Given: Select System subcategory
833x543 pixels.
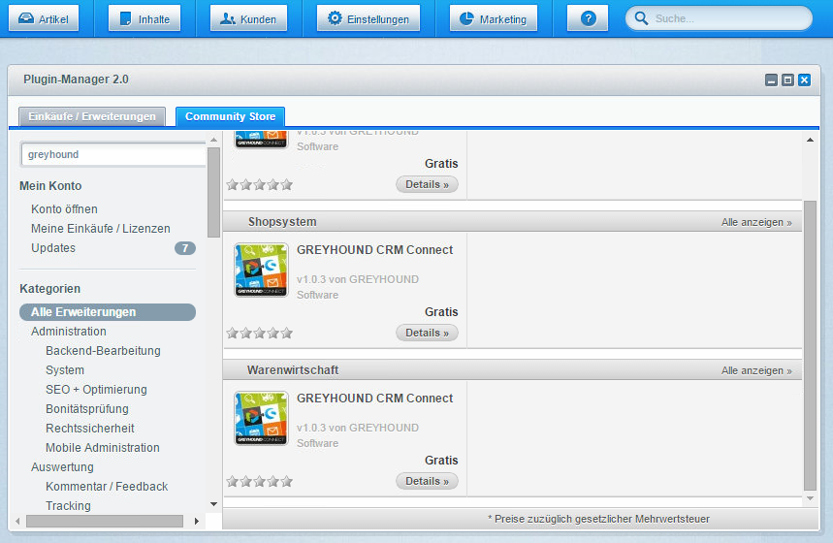Looking at the screenshot, I should (65, 370).
